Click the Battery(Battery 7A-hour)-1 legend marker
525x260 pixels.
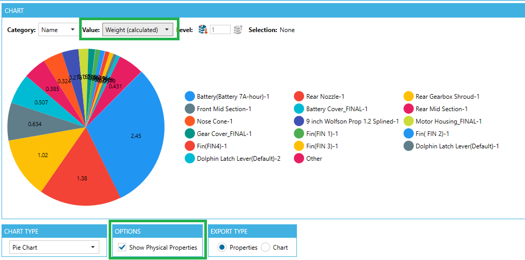tap(189, 96)
